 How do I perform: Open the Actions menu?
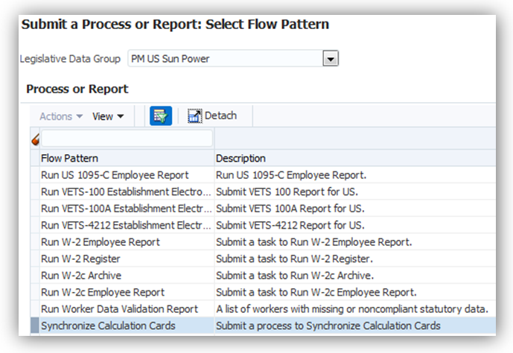click(61, 116)
